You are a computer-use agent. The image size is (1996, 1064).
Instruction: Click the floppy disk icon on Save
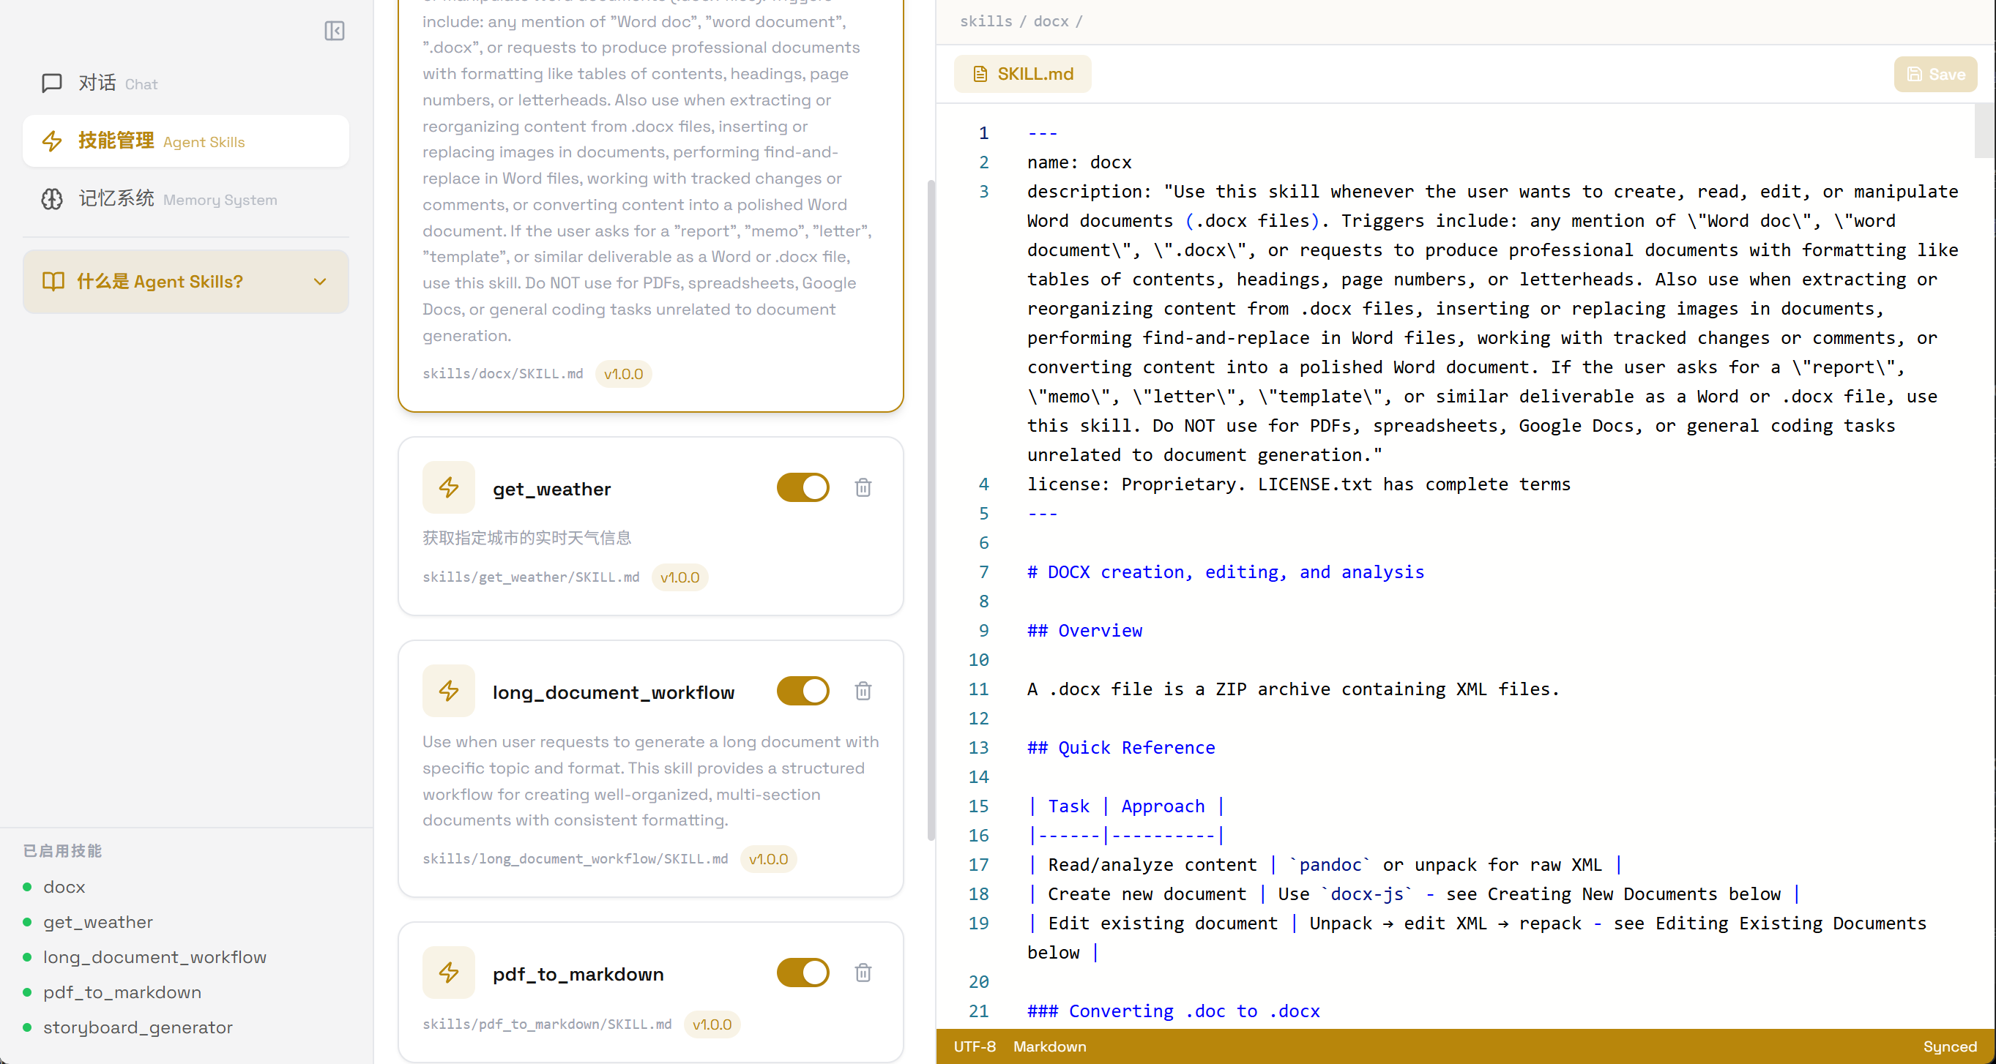click(x=1915, y=74)
